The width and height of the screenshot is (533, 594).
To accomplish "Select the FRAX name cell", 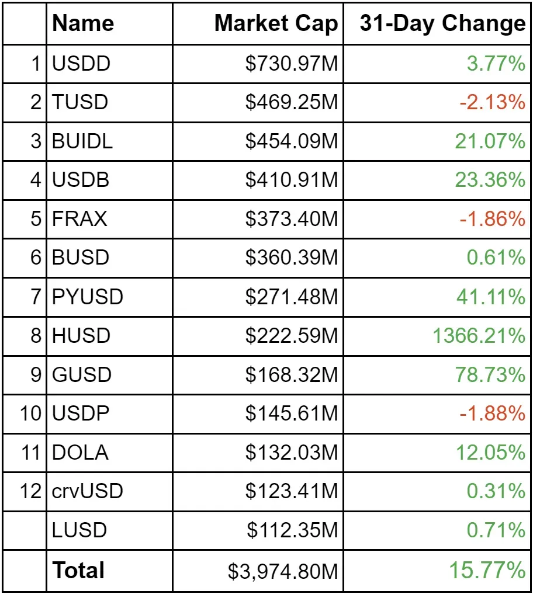I will click(80, 219).
